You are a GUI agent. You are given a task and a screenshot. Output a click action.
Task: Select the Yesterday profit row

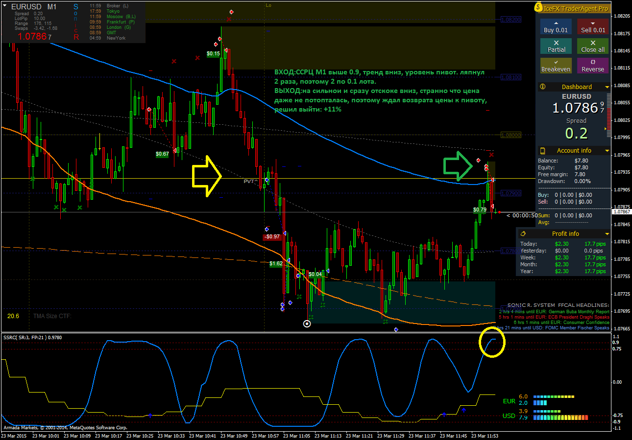(x=563, y=251)
